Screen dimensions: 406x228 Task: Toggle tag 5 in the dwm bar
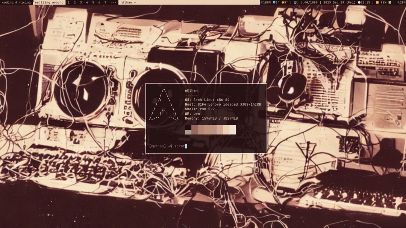93,2
